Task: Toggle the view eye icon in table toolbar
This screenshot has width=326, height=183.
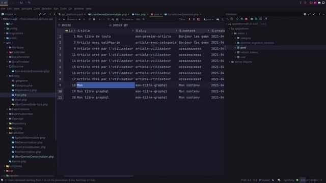Action: click(218, 19)
